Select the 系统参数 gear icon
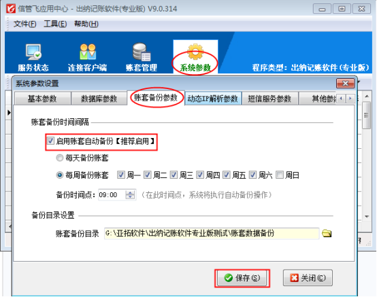The width and height of the screenshot is (377, 297). (195, 52)
